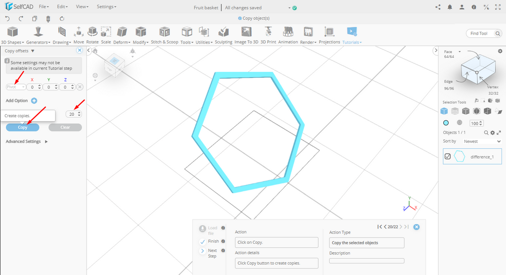The image size is (506, 275).
Task: Open the Pivot dropdown
Action: 16,87
